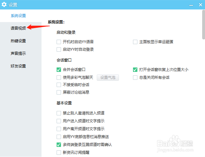Click the 系统设置: page title

[x=56, y=22]
